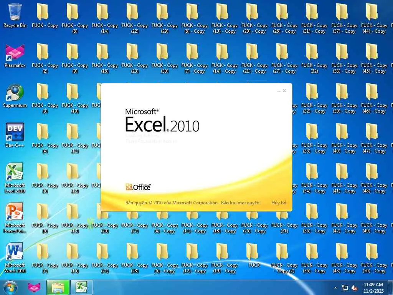Viewport: 393px width, 295px height.
Task: Select the Dev-C++ desktop shortcut
Action: pos(15,136)
